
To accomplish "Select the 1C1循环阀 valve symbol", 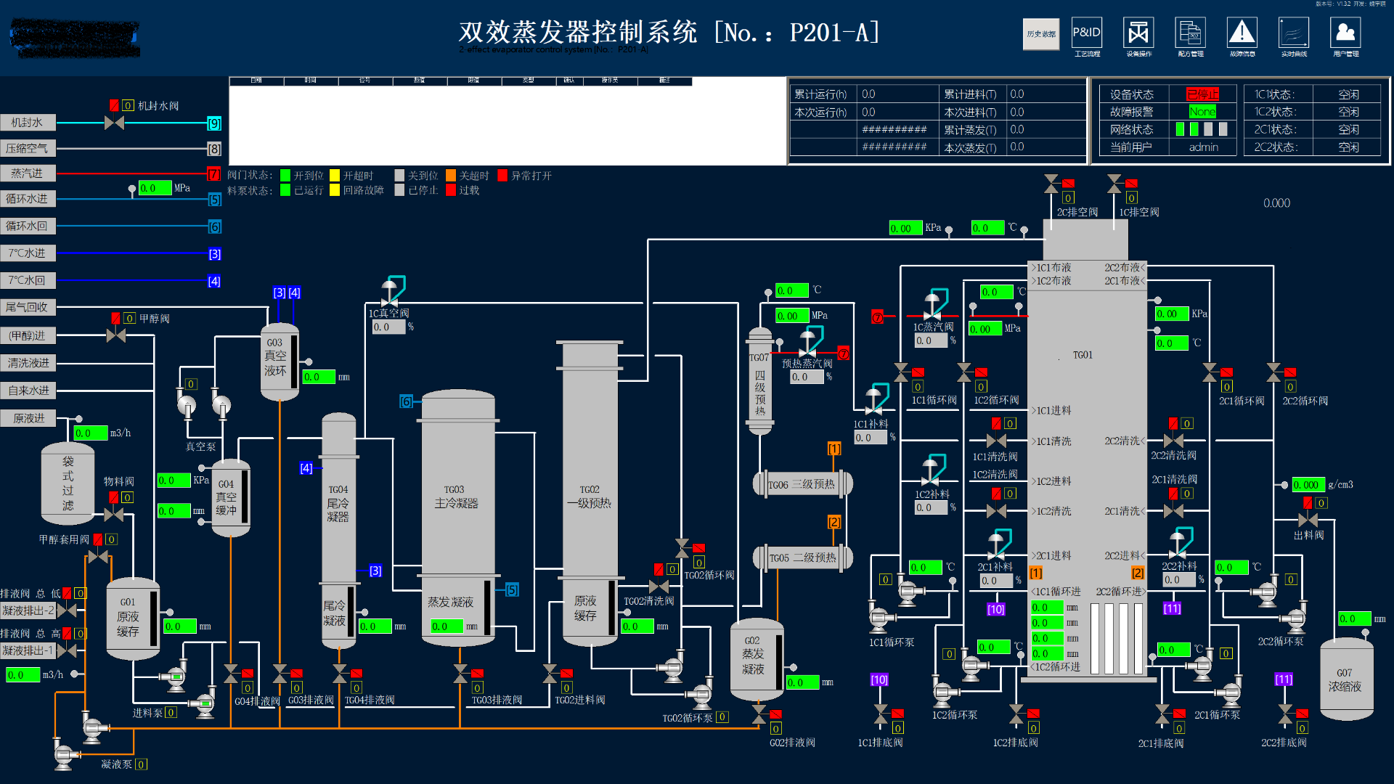I will tap(901, 373).
